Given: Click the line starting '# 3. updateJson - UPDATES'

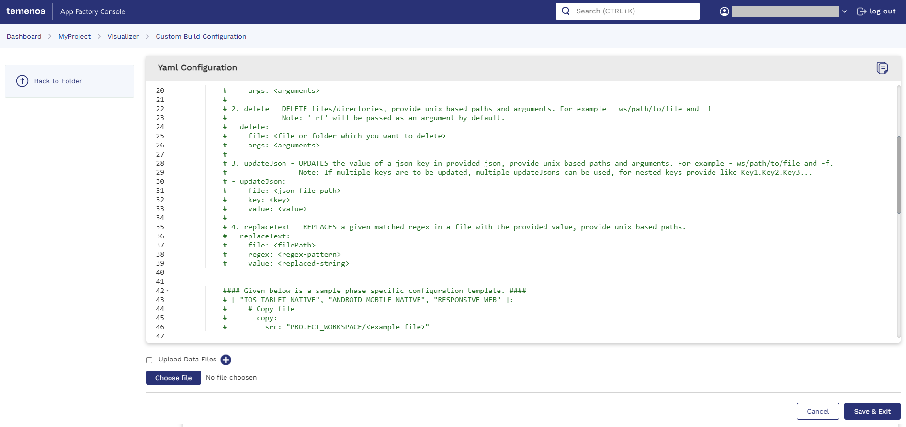Looking at the screenshot, I should point(528,163).
